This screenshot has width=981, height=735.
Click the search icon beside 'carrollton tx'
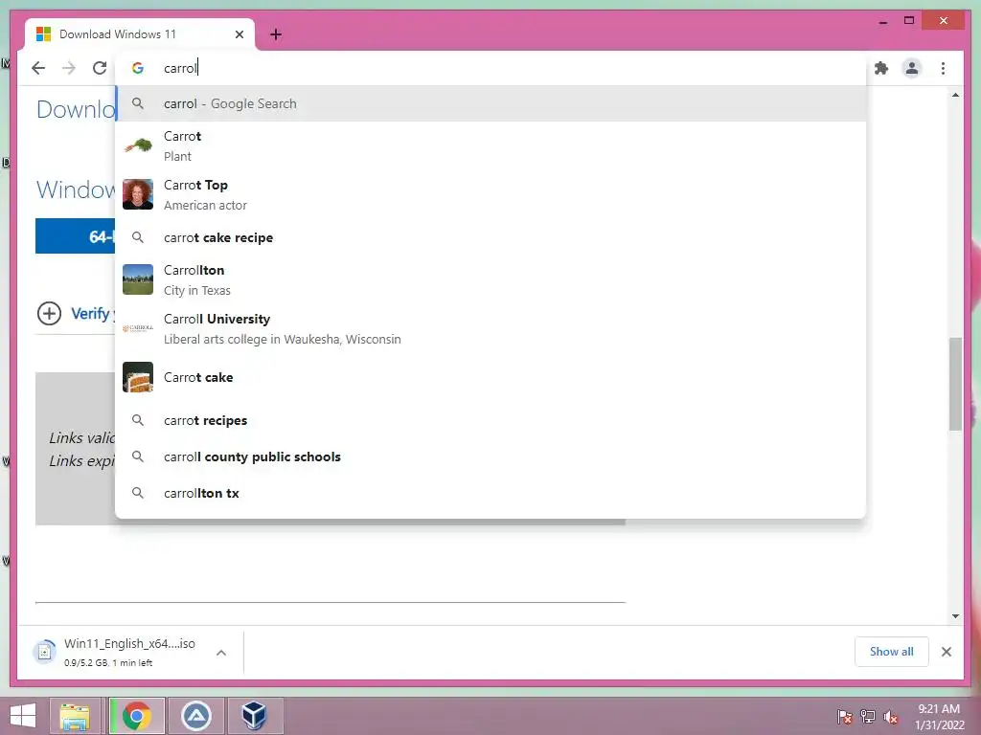[x=138, y=493]
